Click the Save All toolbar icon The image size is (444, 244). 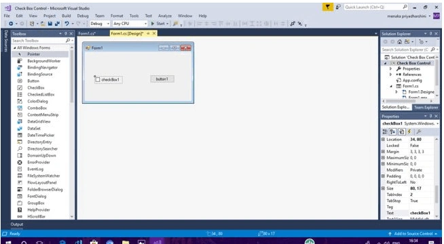57,24
